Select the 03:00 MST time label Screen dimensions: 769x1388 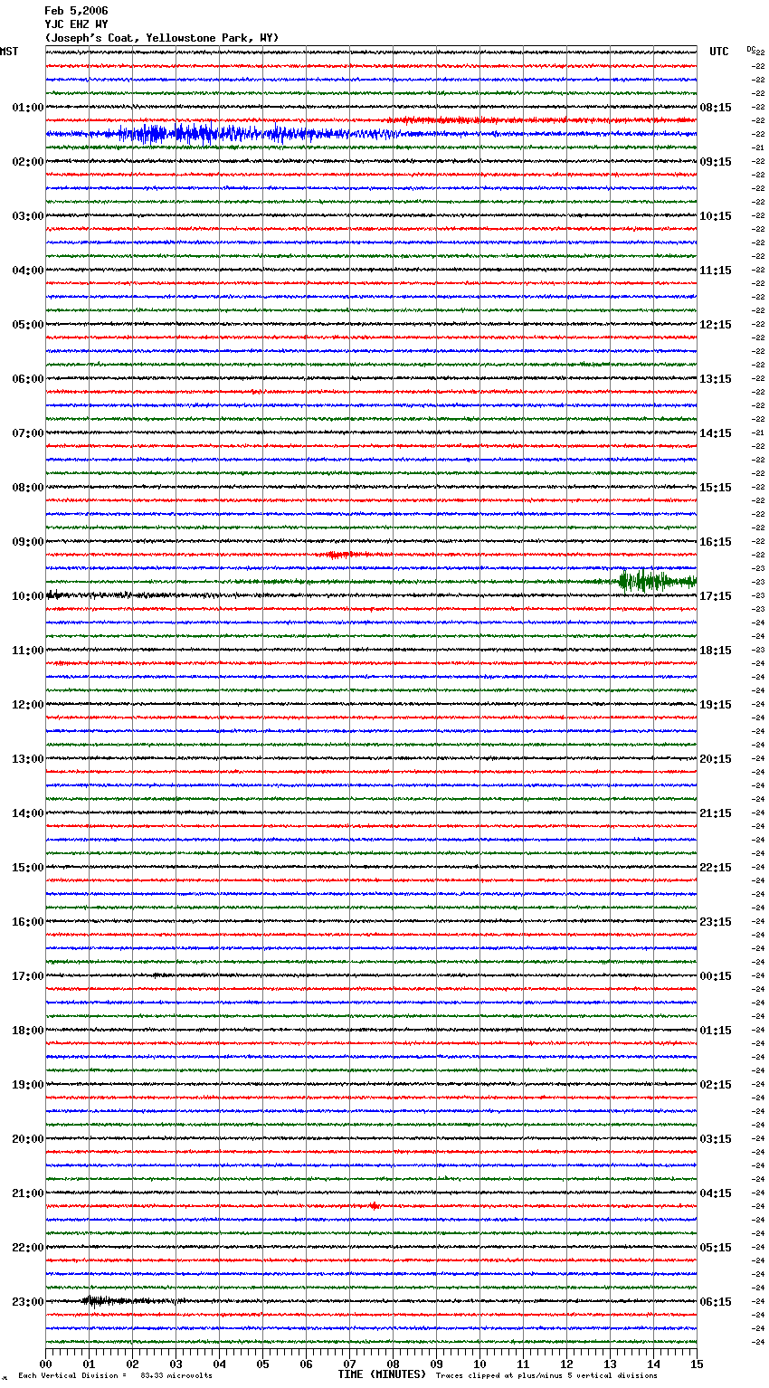[28, 216]
